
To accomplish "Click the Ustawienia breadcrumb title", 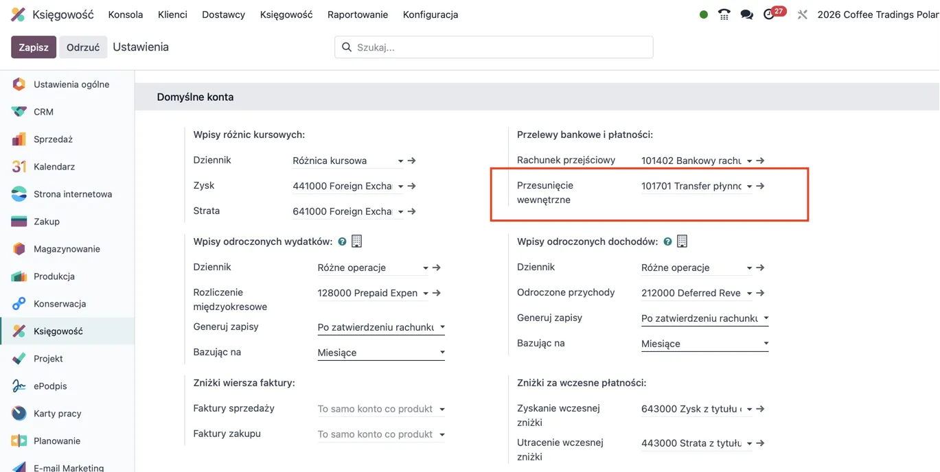I will coord(141,47).
